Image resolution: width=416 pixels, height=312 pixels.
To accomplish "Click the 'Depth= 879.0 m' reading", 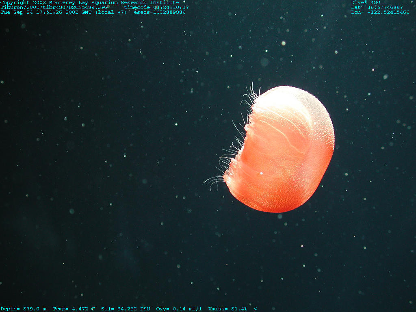I will click(x=23, y=309).
